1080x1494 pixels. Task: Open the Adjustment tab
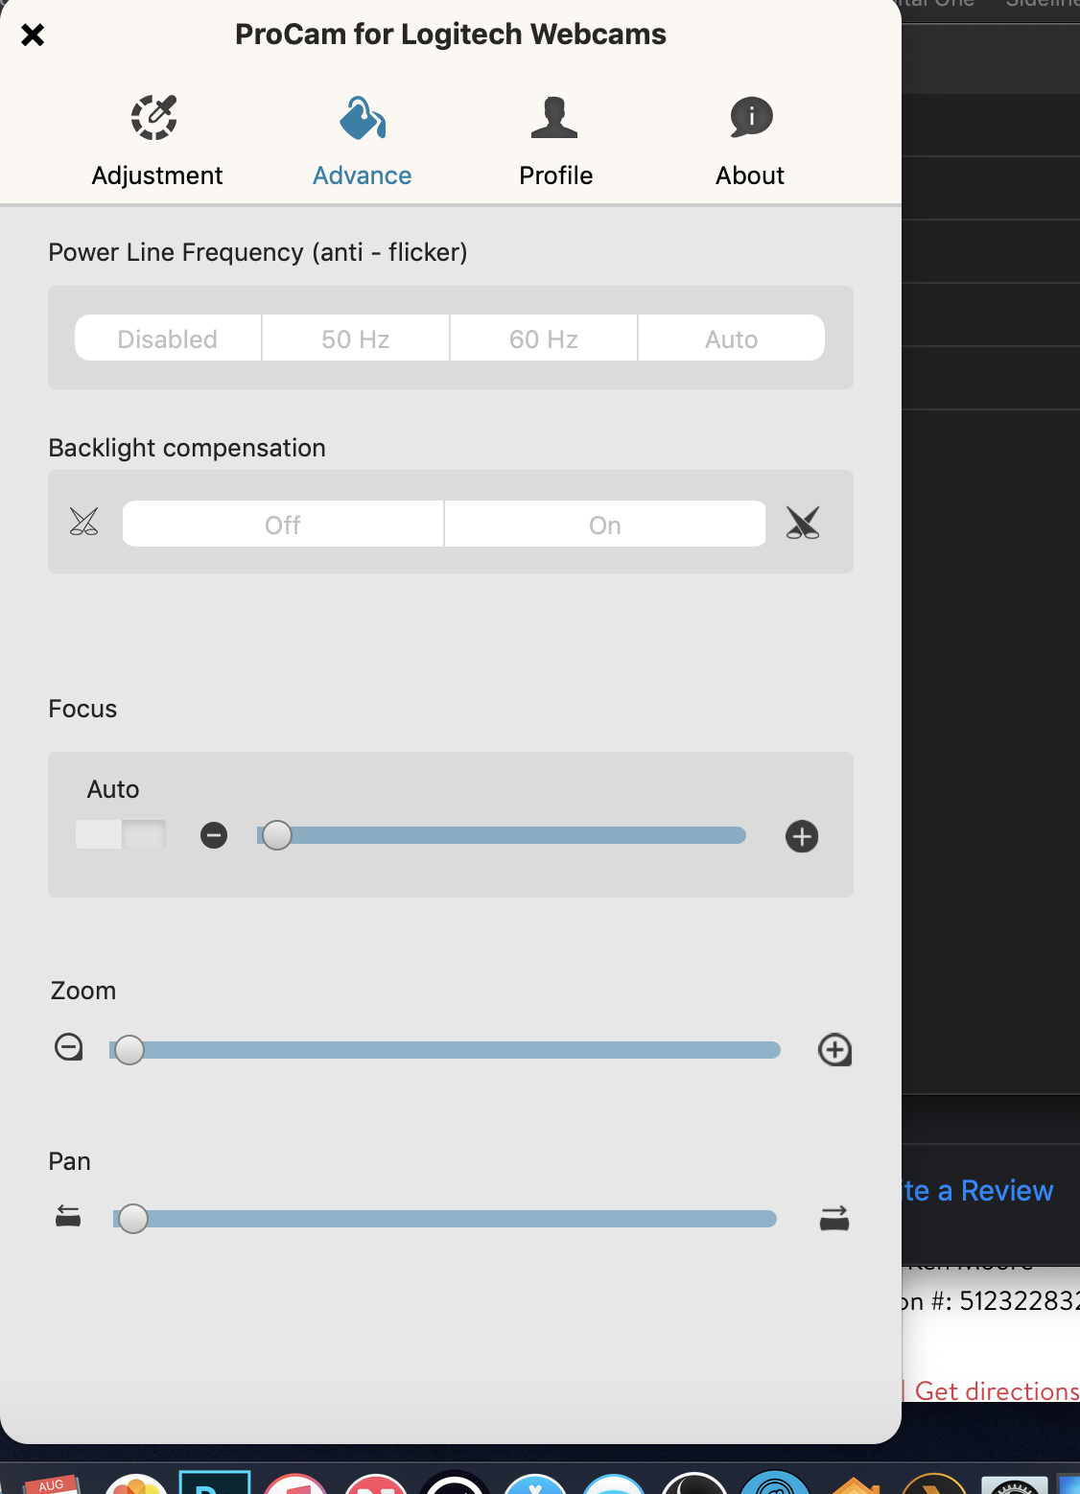coord(156,142)
